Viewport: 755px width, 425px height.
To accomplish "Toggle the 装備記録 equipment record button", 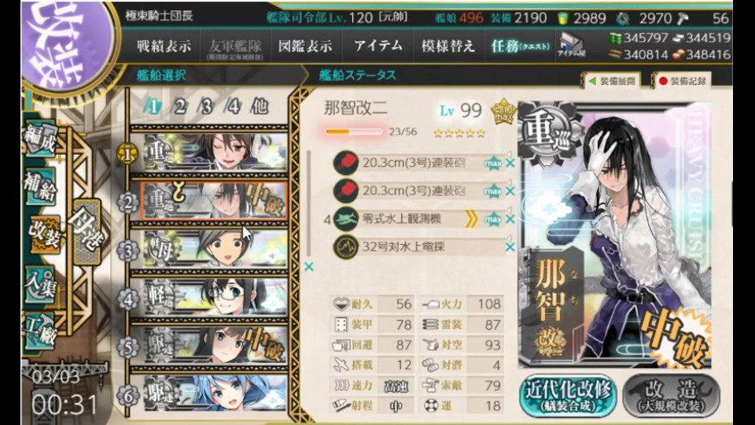I will (682, 81).
